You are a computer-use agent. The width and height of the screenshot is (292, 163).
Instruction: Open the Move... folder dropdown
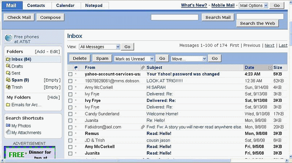[189, 59]
